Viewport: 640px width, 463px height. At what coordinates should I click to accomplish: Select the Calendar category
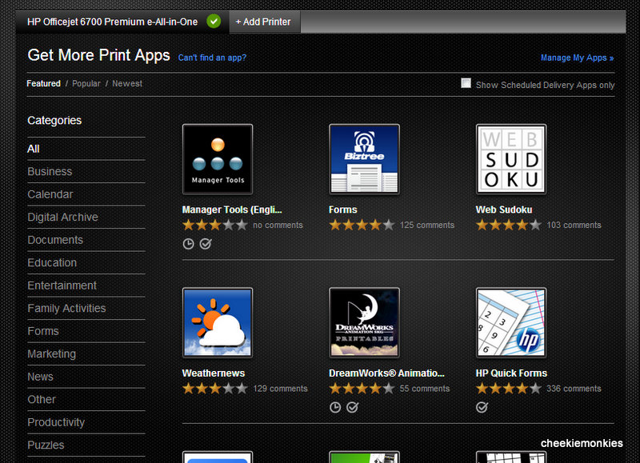[x=86, y=194]
